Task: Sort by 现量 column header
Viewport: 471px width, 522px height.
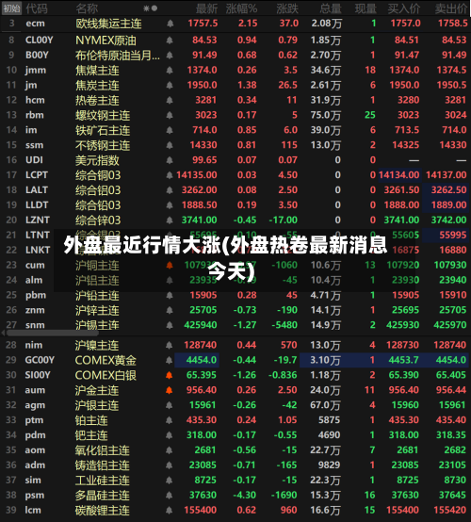Action: pyautogui.click(x=365, y=8)
